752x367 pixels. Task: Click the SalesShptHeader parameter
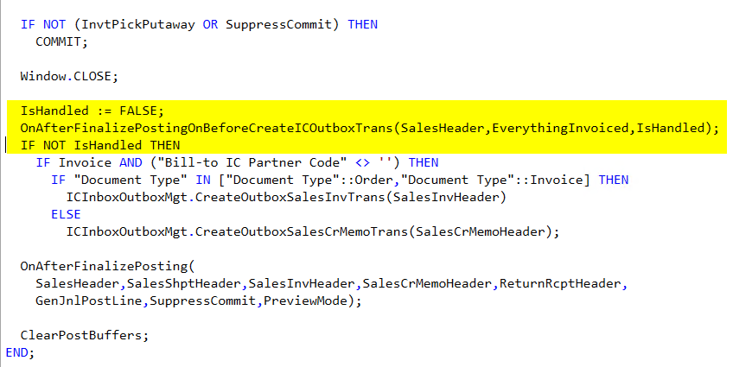tap(184, 283)
